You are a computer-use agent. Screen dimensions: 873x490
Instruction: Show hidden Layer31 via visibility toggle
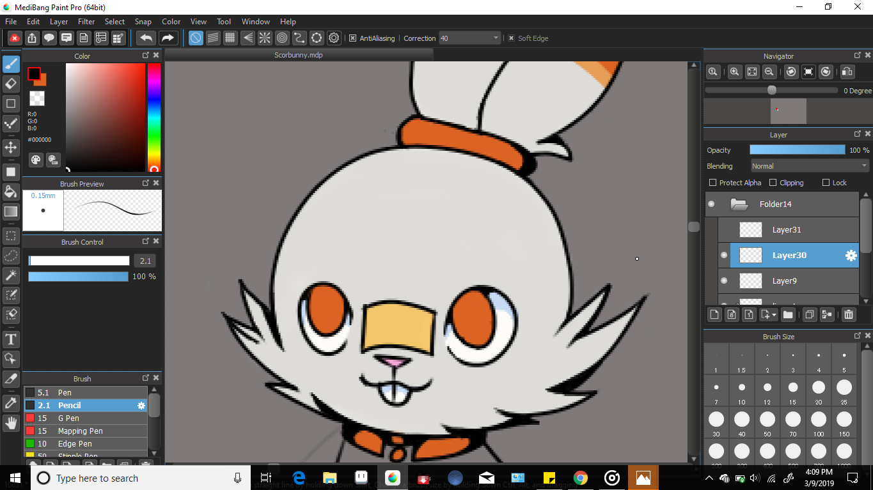(724, 230)
